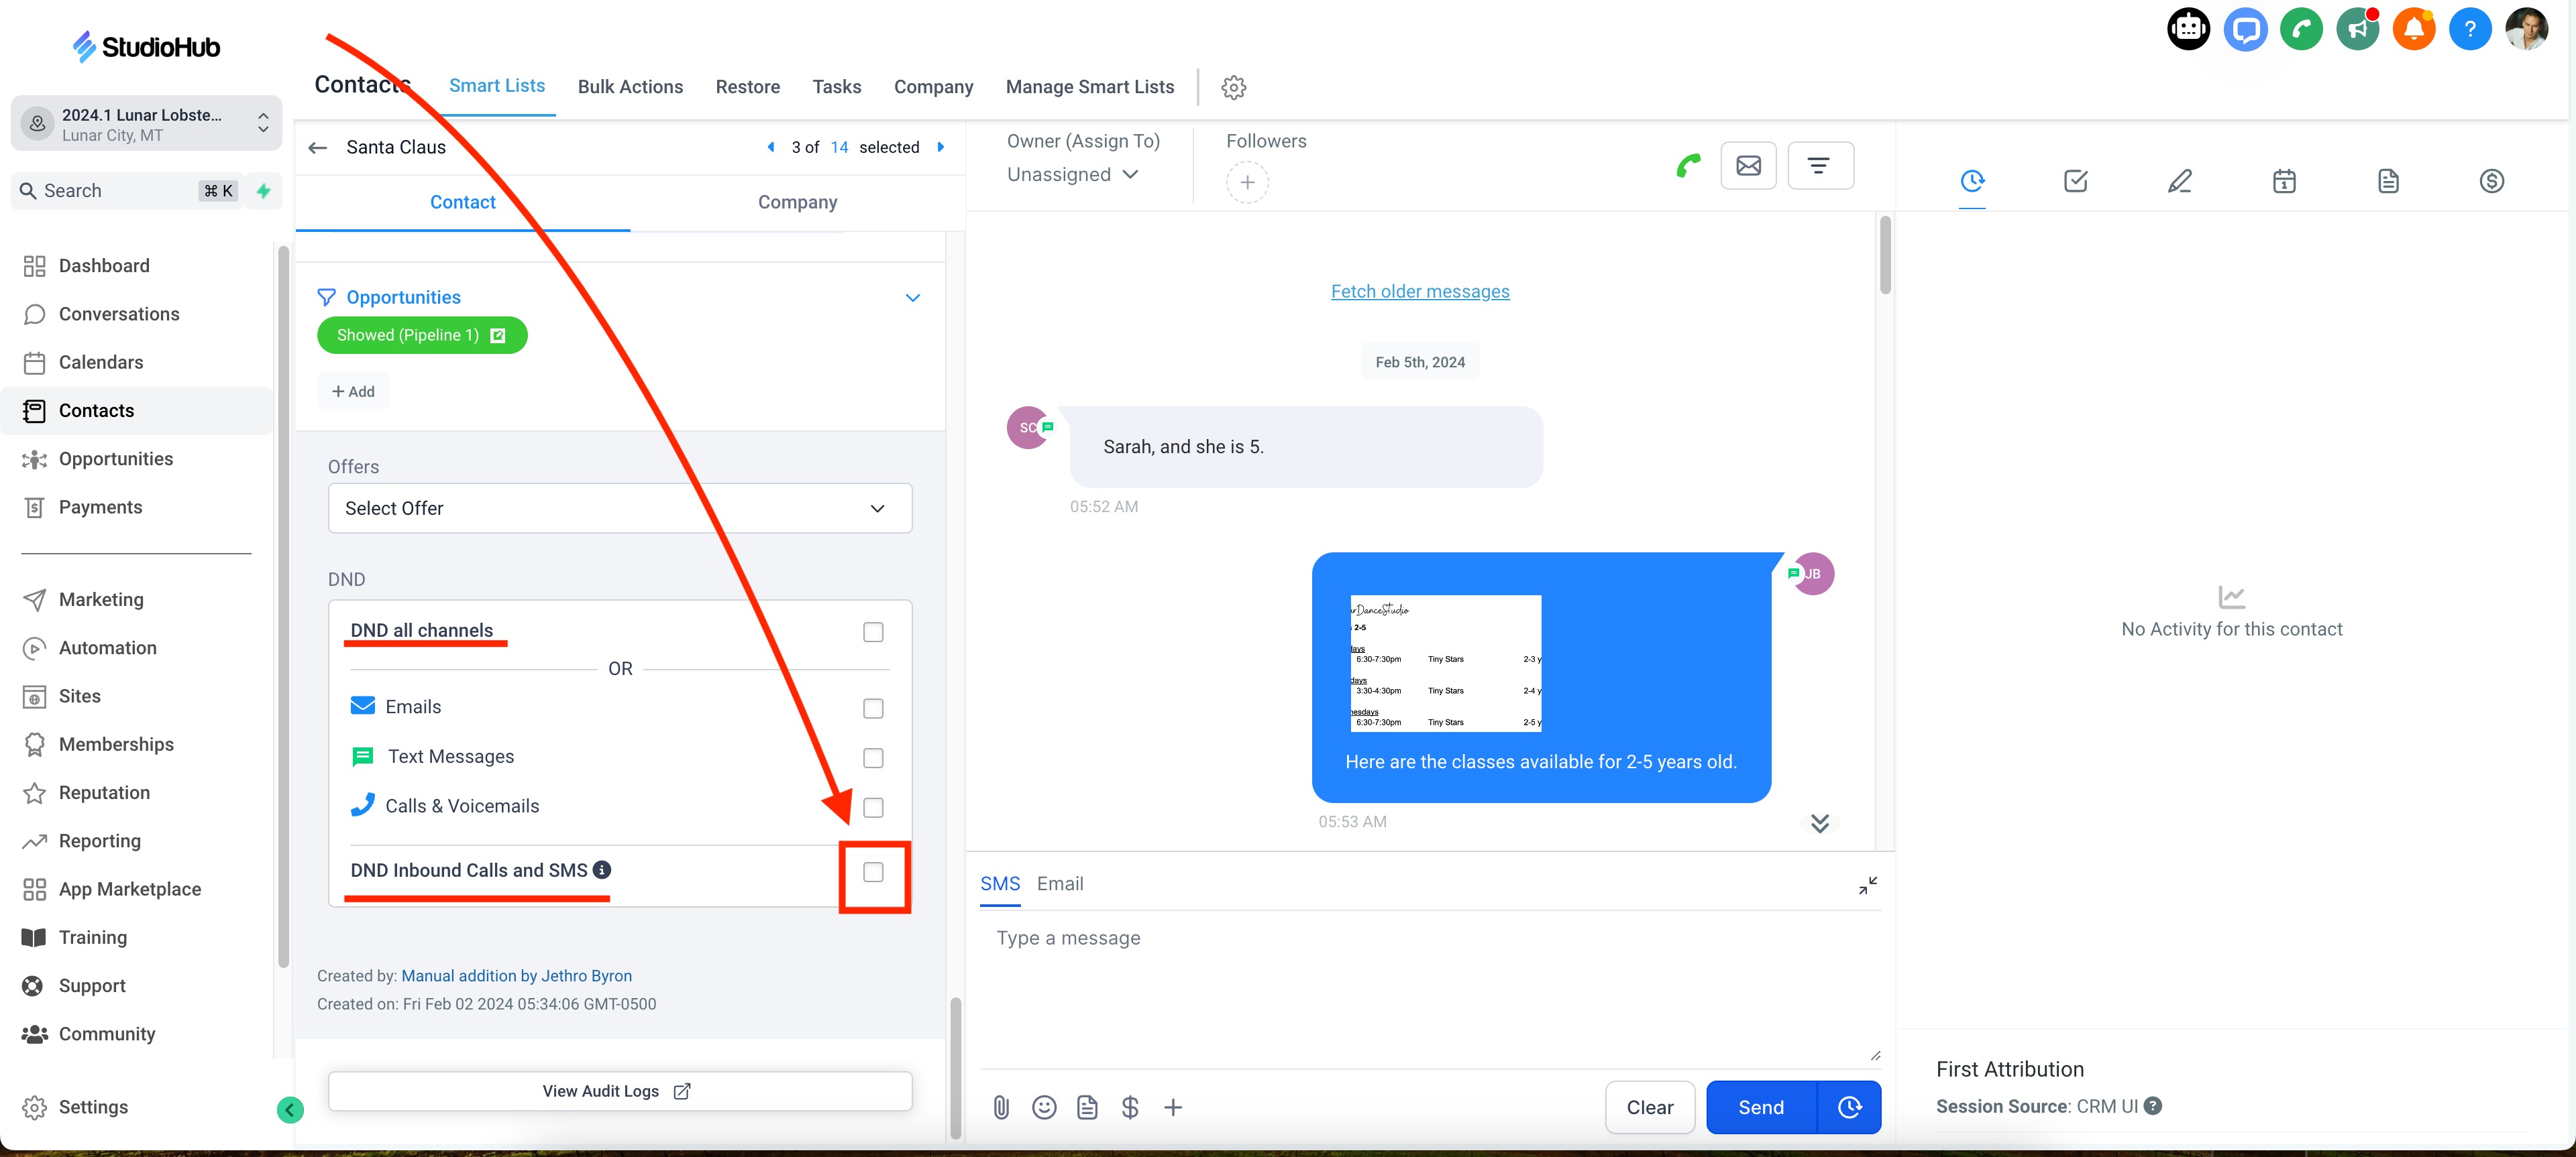Open the Select Offer dropdown
The image size is (2576, 1157).
(x=619, y=507)
